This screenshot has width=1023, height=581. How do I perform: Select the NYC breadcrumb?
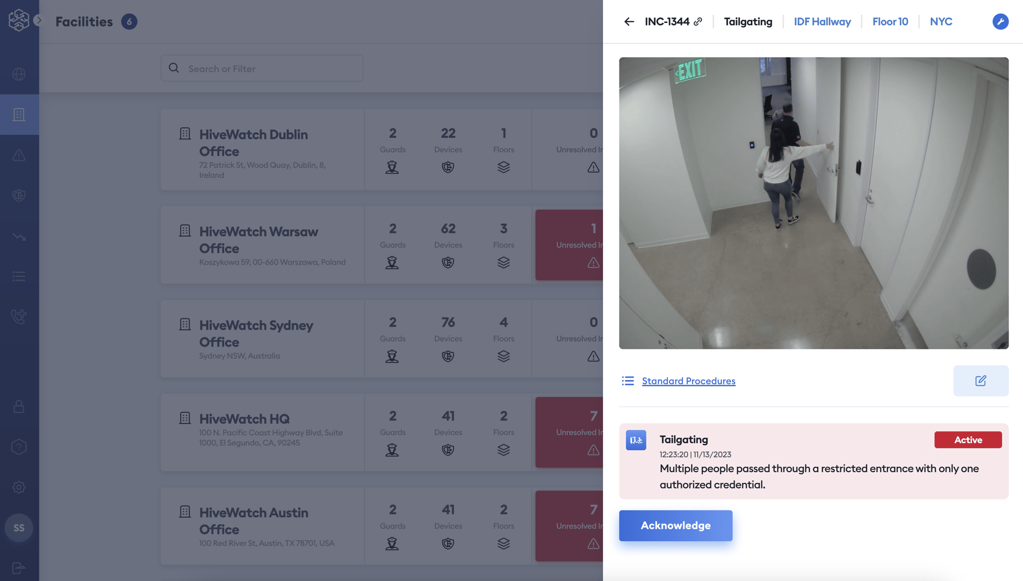point(941,21)
